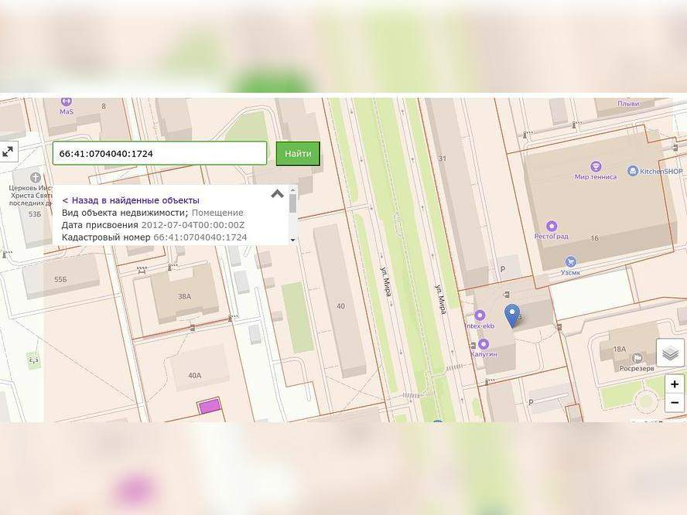Zoom in with the plus button
Image resolution: width=687 pixels, height=515 pixels.
coord(675,384)
